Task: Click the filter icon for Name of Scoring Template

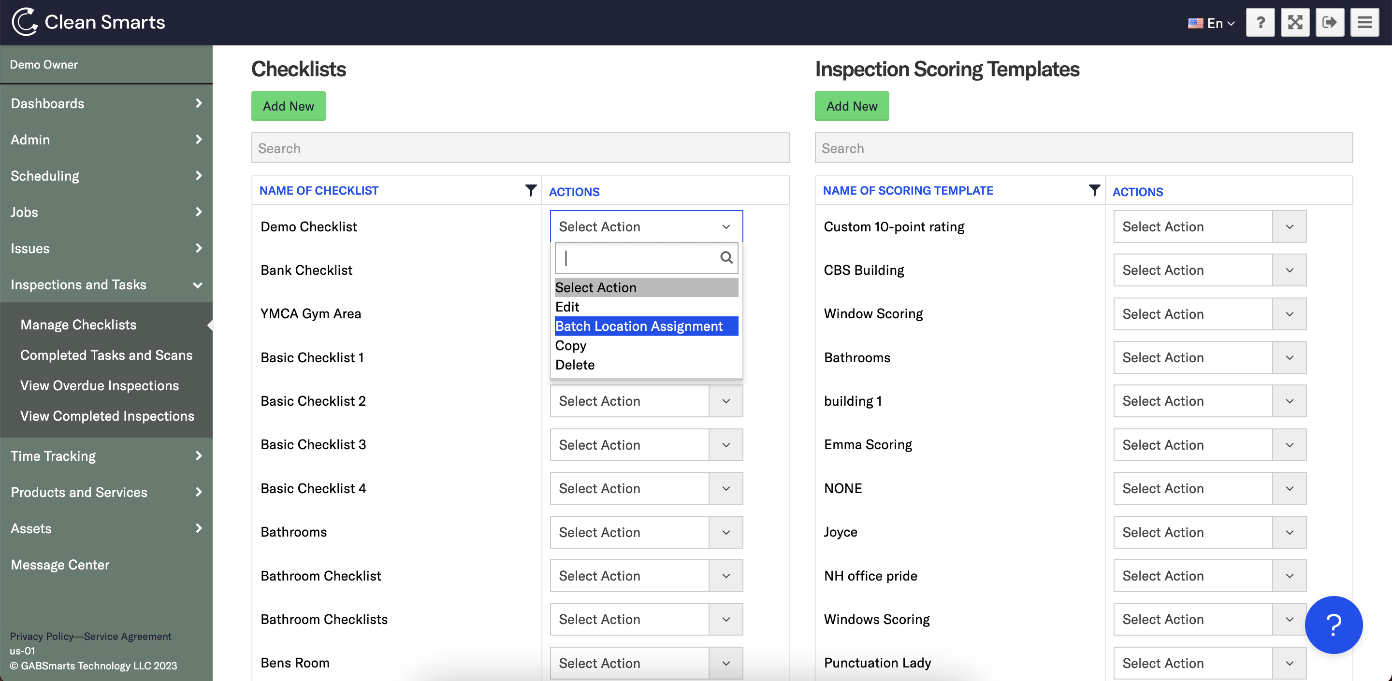Action: click(1094, 190)
